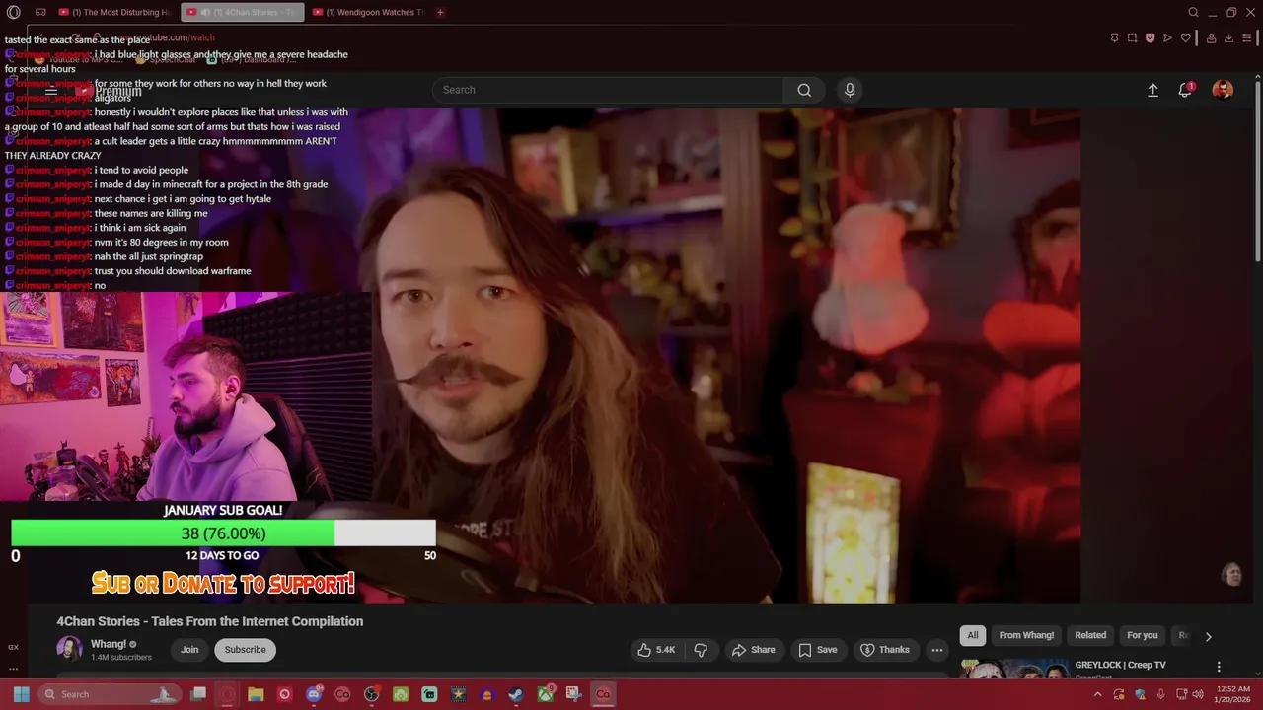The height and width of the screenshot is (710, 1263).
Task: Click the pin icon in browser toolbar
Action: [1114, 38]
